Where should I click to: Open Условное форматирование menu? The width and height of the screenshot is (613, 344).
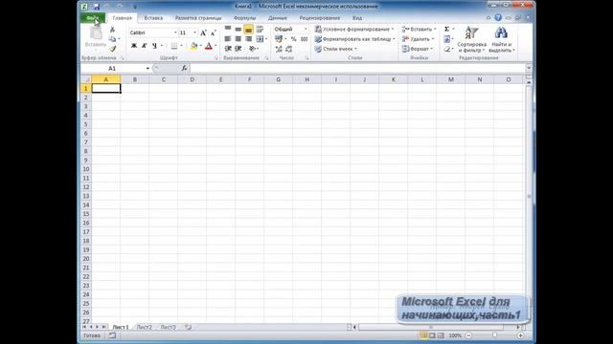tap(354, 30)
